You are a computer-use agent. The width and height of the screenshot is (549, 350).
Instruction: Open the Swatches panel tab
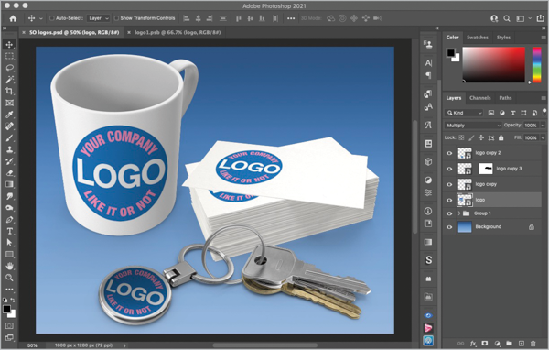pyautogui.click(x=478, y=38)
